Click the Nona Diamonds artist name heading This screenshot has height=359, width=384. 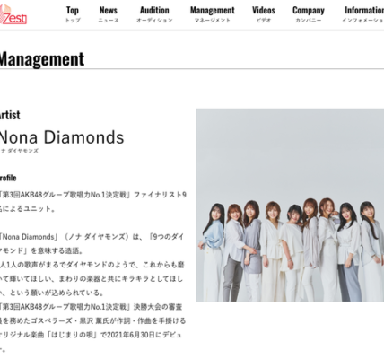click(62, 137)
